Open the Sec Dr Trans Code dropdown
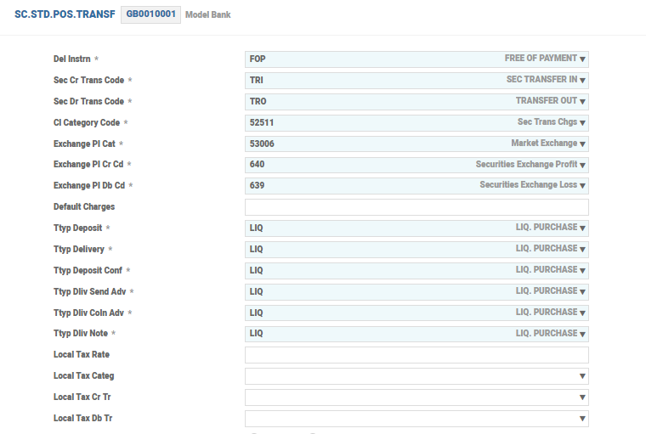 [583, 102]
